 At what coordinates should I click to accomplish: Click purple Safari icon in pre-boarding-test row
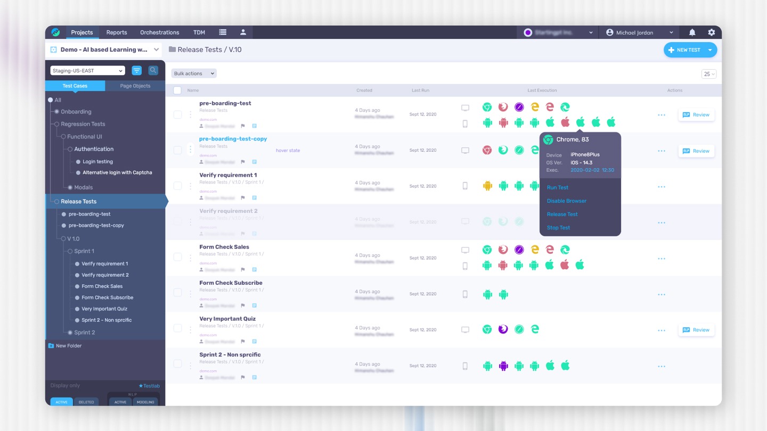[519, 107]
